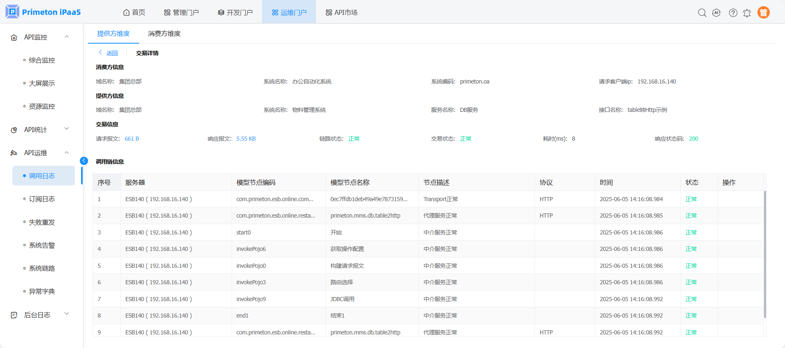785x348 pixels.
Task: Expand the 后台日志 menu group
Action: click(67, 314)
